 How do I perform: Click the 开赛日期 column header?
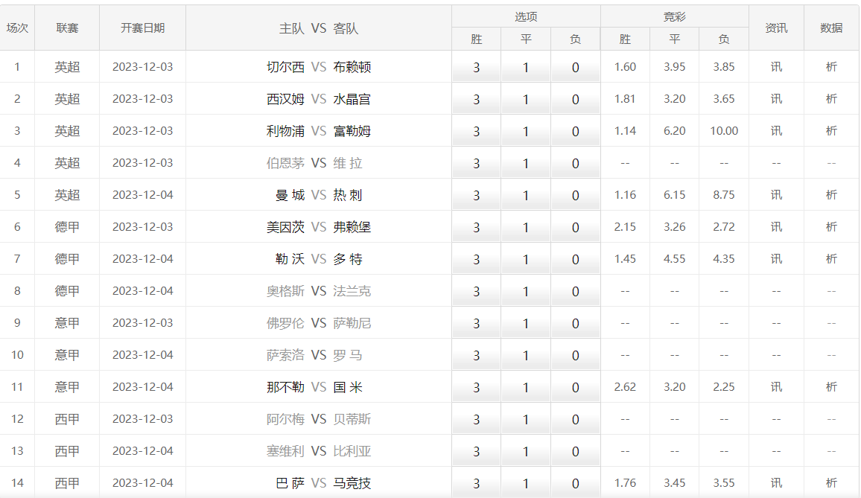click(x=143, y=28)
